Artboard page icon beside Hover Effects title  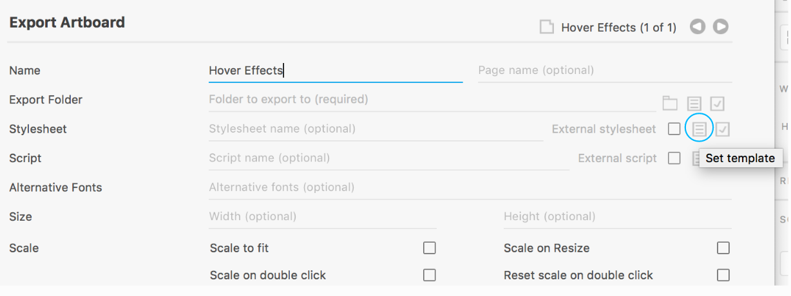[x=547, y=27]
